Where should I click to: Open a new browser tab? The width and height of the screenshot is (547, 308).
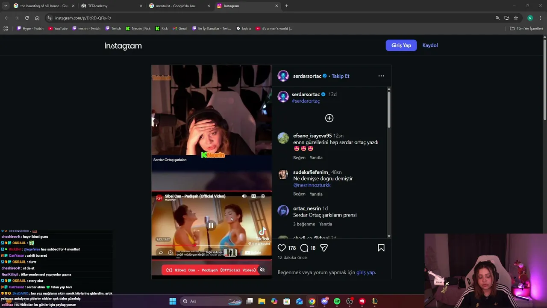286,6
